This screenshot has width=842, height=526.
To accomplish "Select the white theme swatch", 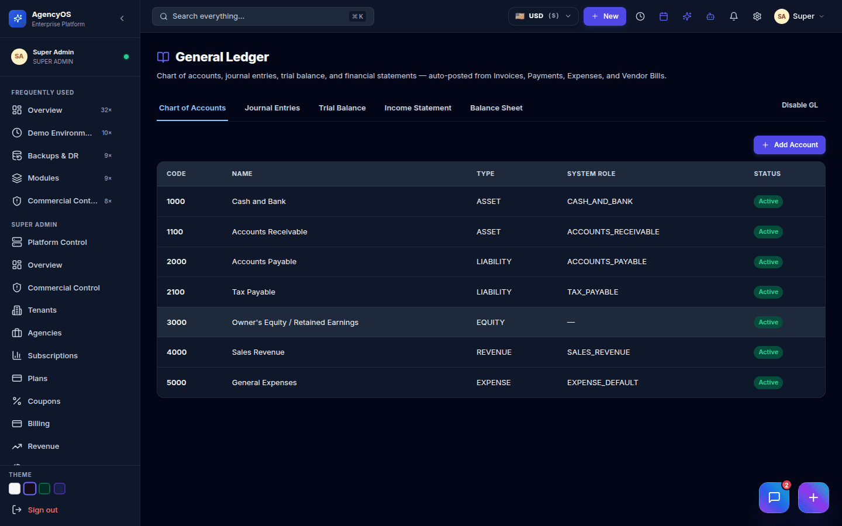I will tap(15, 489).
